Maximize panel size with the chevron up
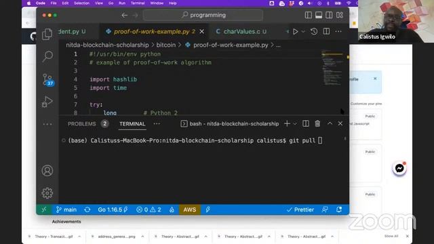434x244 pixels. point(330,123)
